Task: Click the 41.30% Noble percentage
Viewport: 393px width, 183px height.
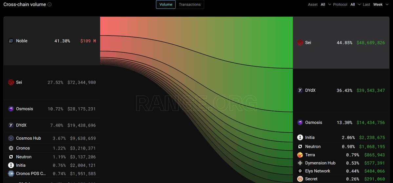Action: [62, 41]
